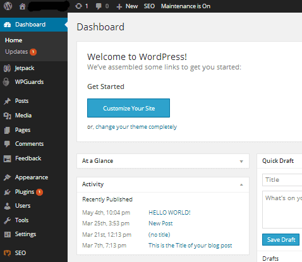Click the Quick Draft Title field
The width and height of the screenshot is (302, 262).
pyautogui.click(x=282, y=180)
